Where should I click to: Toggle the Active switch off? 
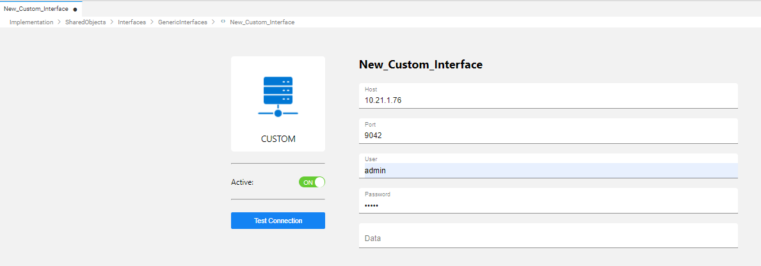pyautogui.click(x=312, y=182)
